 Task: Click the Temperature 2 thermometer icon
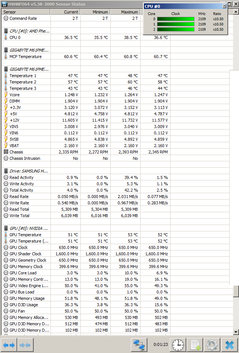click(6, 82)
